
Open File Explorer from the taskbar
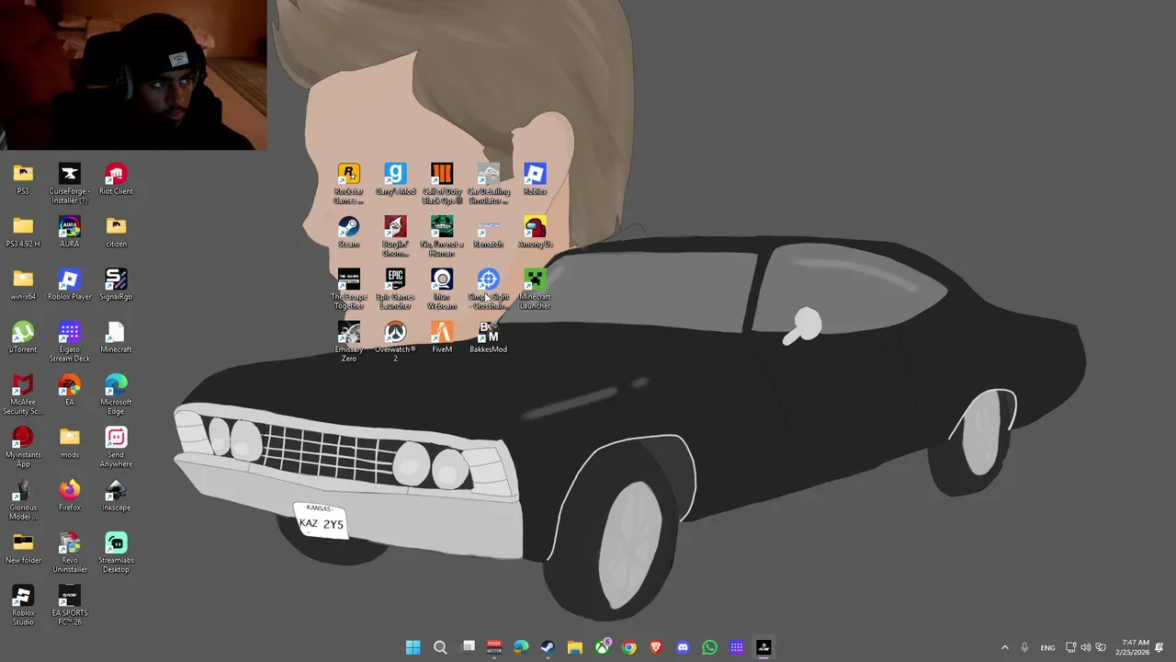point(575,647)
